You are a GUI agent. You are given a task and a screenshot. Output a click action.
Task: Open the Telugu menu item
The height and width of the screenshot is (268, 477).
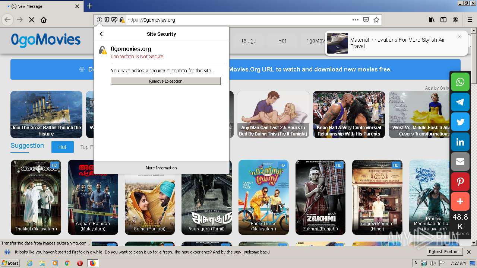point(249,41)
